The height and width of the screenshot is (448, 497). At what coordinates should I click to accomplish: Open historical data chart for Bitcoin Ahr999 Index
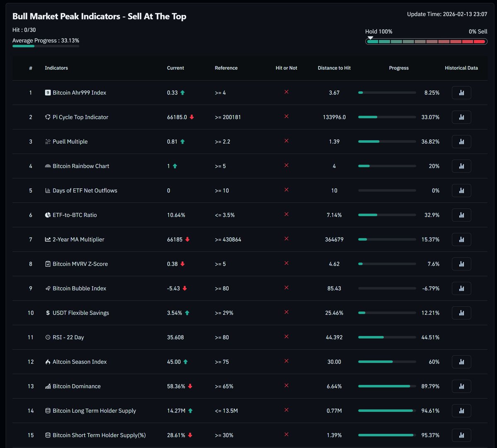461,93
